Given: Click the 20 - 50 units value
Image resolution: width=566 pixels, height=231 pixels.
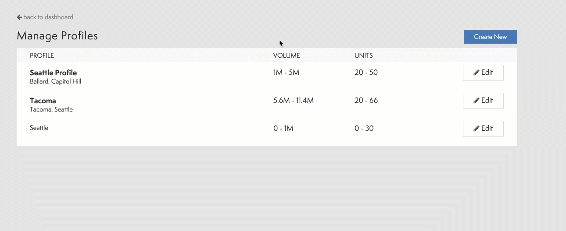Looking at the screenshot, I should point(366,73).
